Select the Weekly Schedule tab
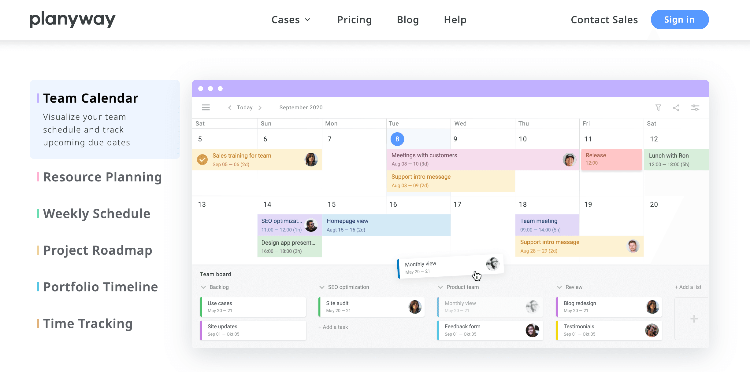The image size is (750, 372). (x=97, y=214)
